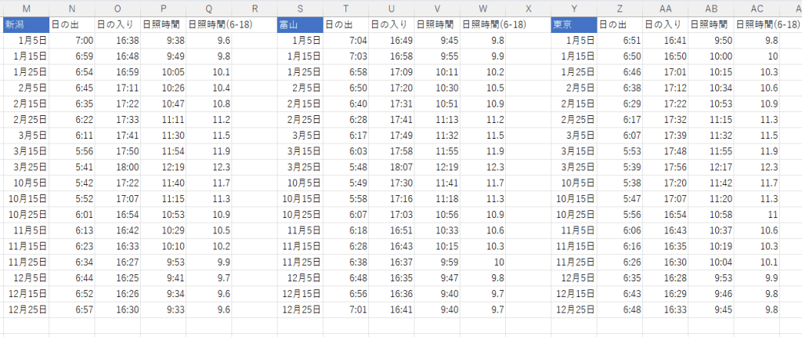Select the blue 新潟 cell
This screenshot has width=802, height=337.
(x=26, y=24)
